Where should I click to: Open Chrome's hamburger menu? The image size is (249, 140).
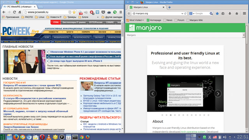click(x=121, y=12)
